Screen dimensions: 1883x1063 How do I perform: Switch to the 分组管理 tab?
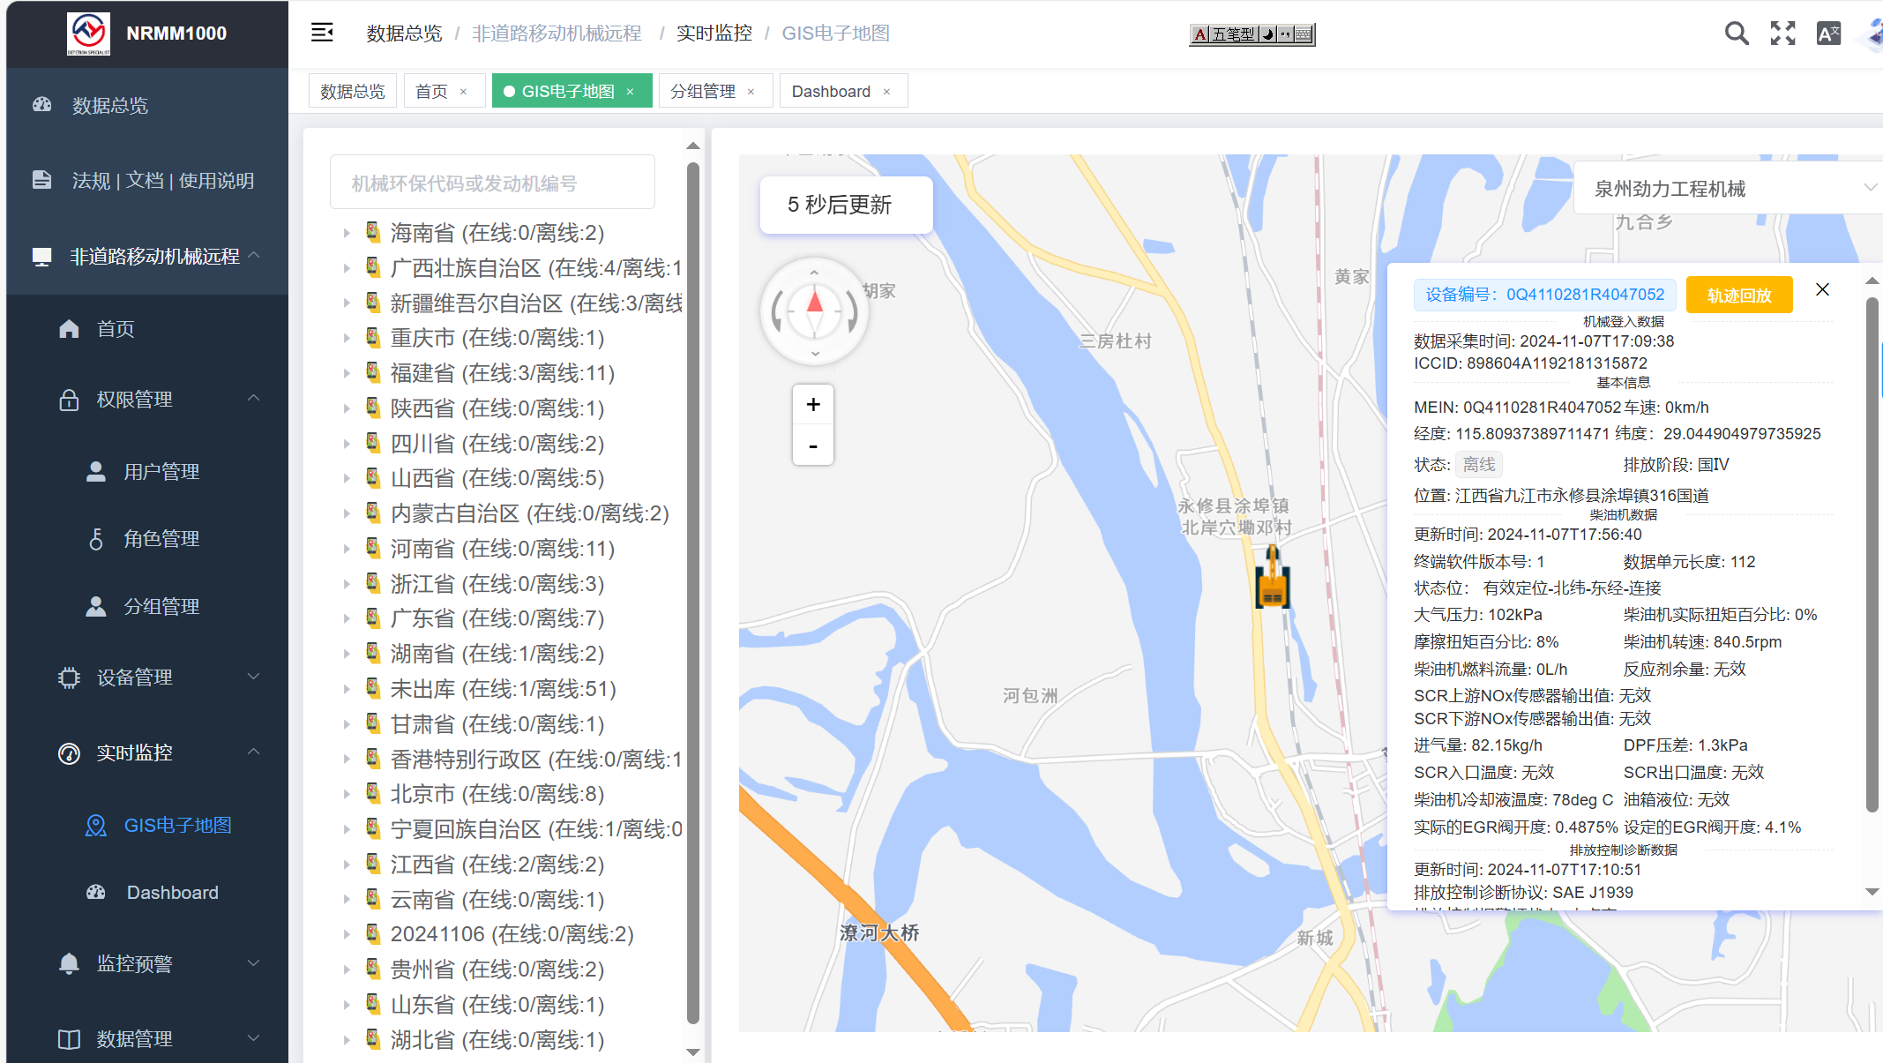coord(703,92)
